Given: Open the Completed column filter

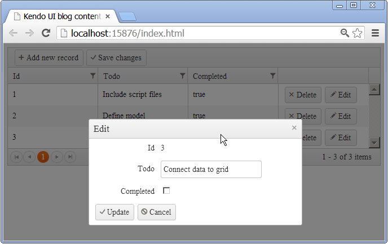Looking at the screenshot, I should pyautogui.click(x=273, y=76).
